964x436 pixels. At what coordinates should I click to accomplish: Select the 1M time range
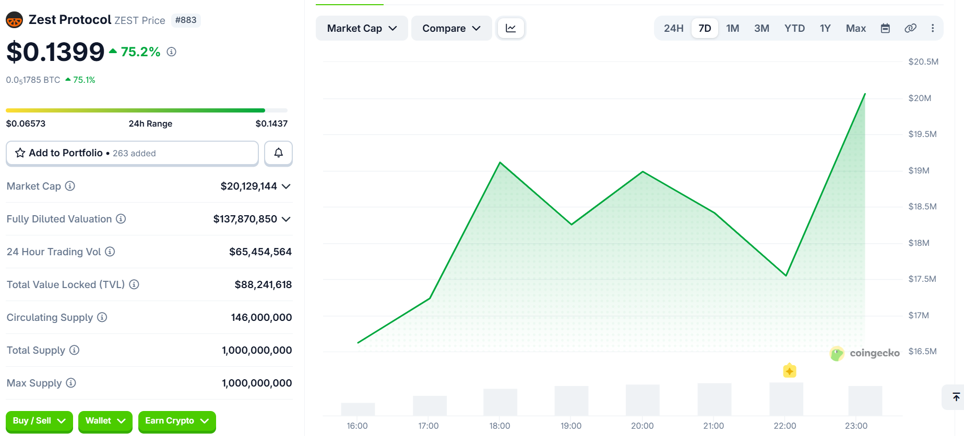coord(733,28)
